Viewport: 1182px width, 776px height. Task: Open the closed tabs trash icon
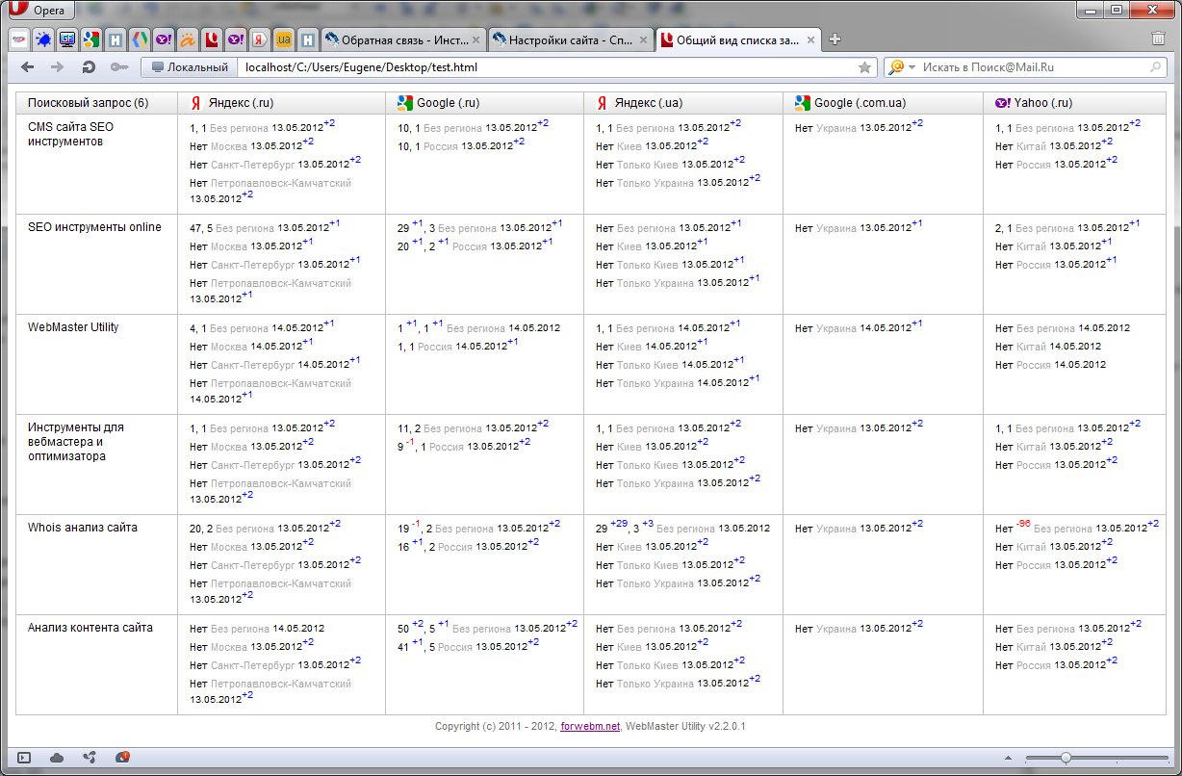[x=1158, y=39]
